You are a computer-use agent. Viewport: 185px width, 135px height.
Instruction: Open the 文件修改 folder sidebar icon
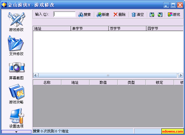[16, 46]
